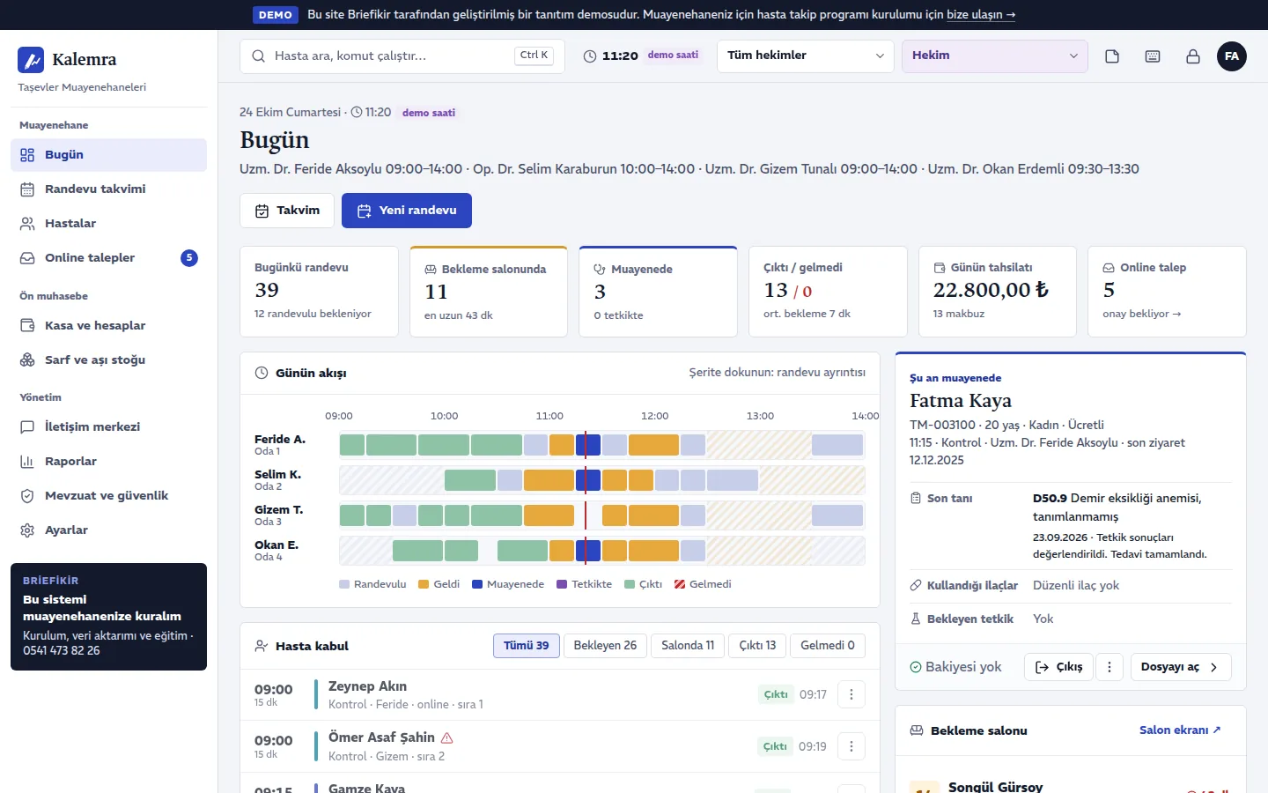Open Mevzuat ve güvenlik page

[108, 496]
